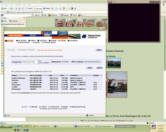The width and height of the screenshot is (166, 132).
Task: Open the Help menu in Internet Explorer
Action: click(29, 5)
